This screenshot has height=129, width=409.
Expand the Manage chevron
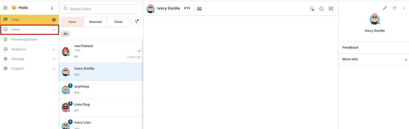pos(54,59)
